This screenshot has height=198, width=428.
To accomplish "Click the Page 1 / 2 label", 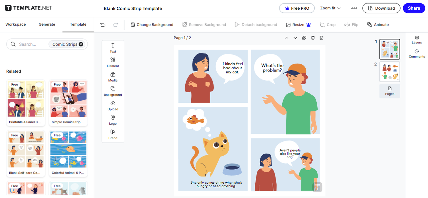I will tap(182, 38).
